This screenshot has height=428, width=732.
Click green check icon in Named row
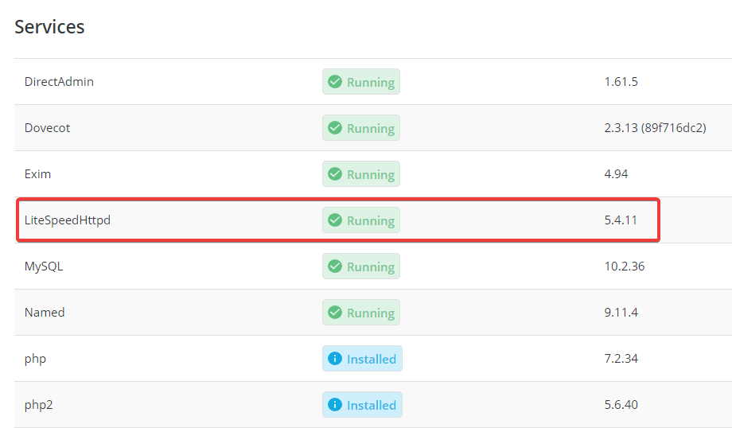point(335,312)
